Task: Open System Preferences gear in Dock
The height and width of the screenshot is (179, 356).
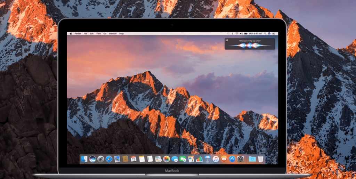Action: [241, 159]
